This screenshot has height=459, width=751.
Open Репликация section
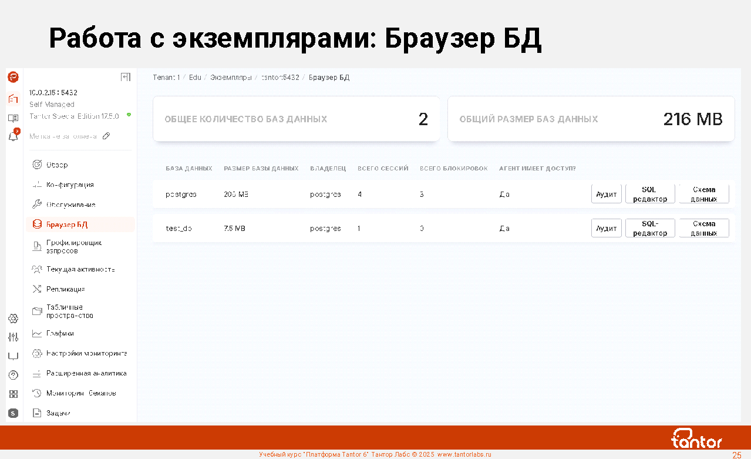tap(66, 289)
